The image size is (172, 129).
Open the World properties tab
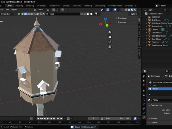pos(144,85)
